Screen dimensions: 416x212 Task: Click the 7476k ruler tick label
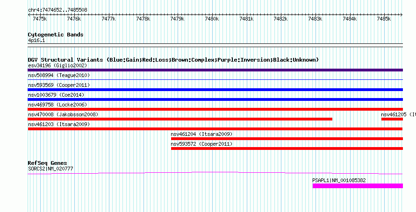[74, 19]
